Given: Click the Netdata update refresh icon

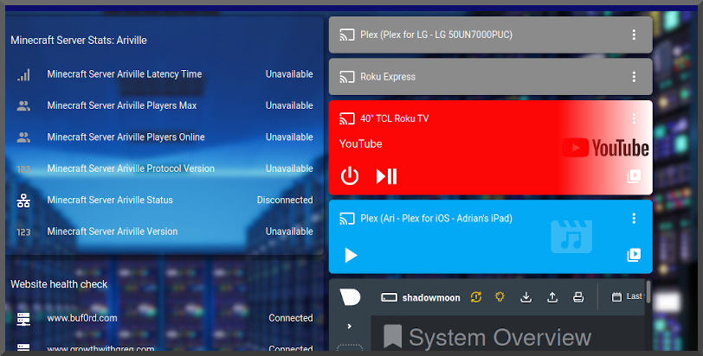Looking at the screenshot, I should (475, 297).
